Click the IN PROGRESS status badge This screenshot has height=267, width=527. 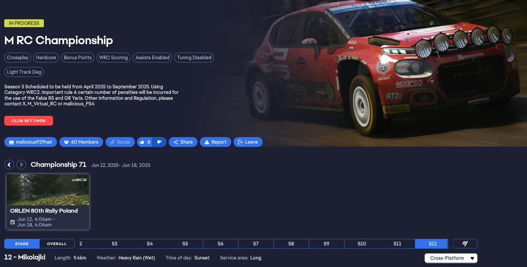[x=24, y=23]
